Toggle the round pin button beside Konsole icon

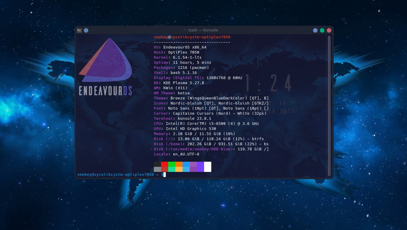pyautogui.click(x=86, y=30)
